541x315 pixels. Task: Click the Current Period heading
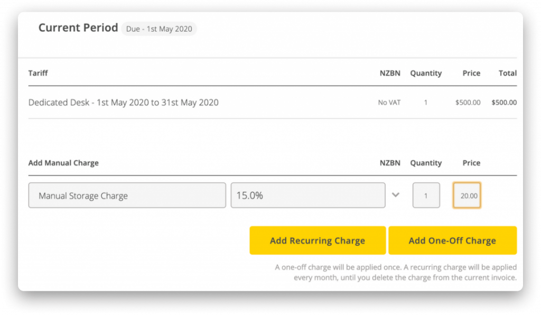(78, 27)
